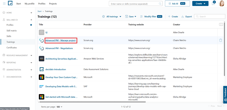Sort by the Provider column header

[88, 24]
